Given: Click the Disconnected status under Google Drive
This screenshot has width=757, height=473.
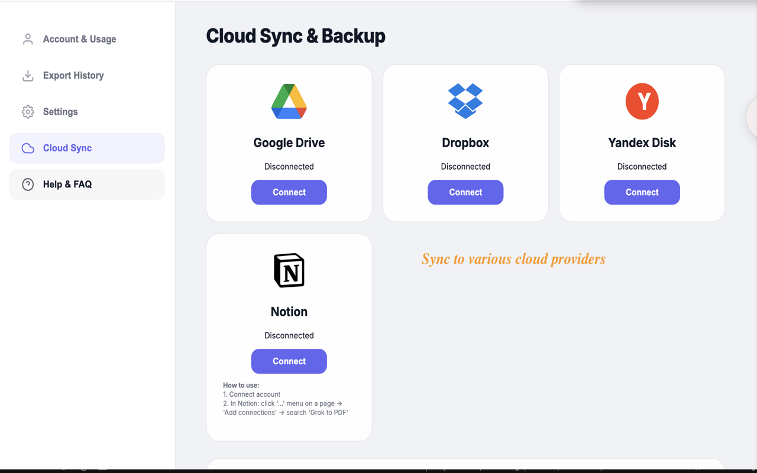Looking at the screenshot, I should tap(289, 167).
